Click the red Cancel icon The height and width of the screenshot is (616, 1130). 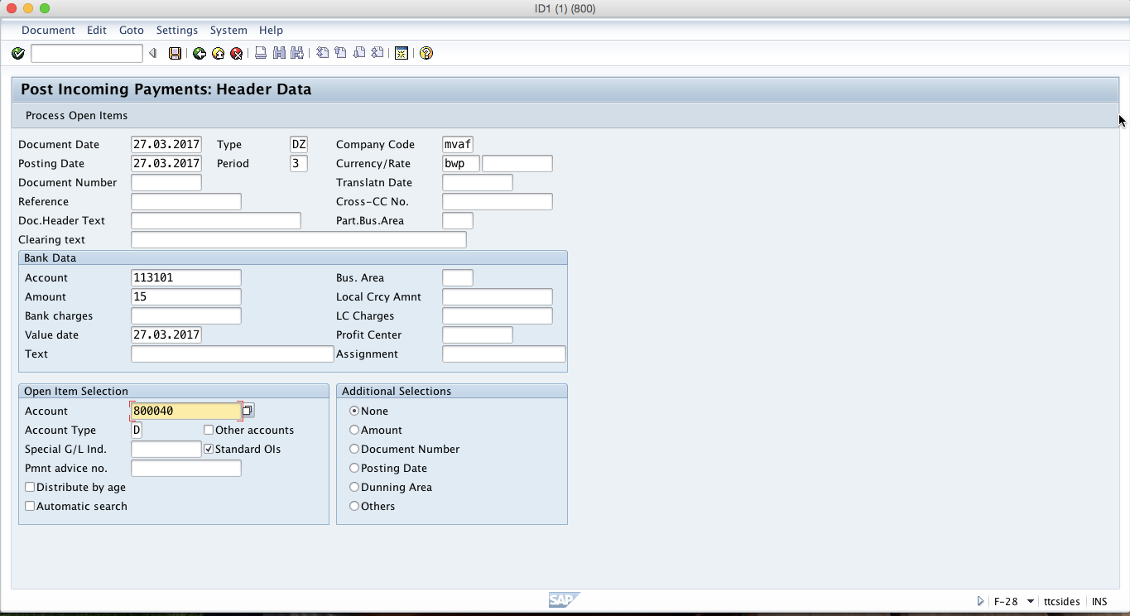pos(236,53)
